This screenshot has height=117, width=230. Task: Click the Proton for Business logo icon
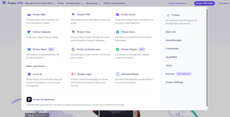29,100
